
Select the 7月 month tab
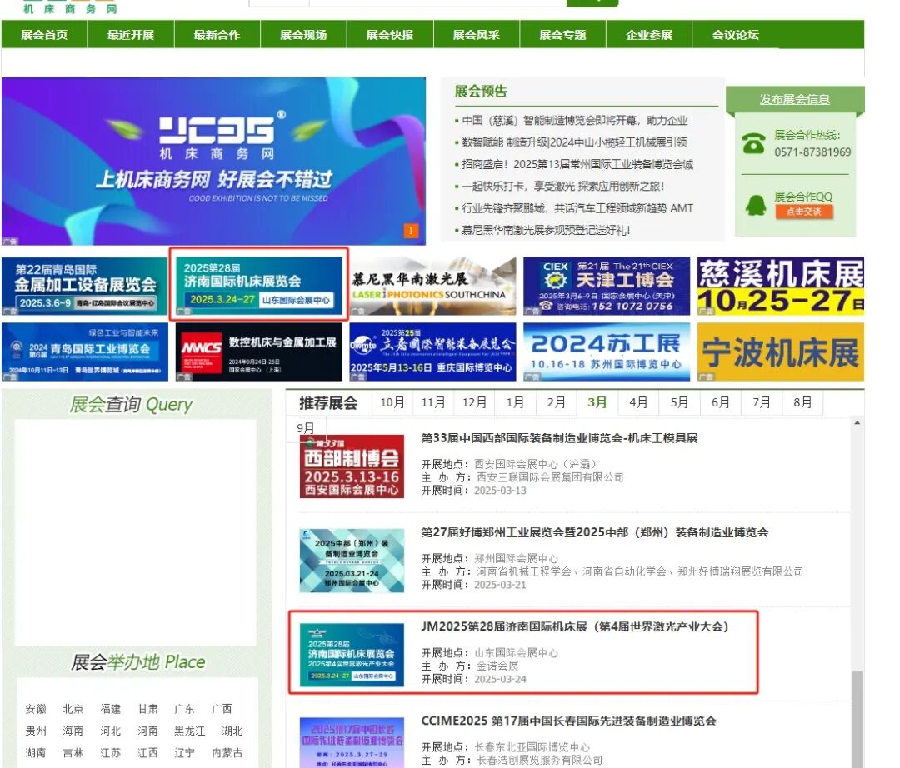(762, 402)
